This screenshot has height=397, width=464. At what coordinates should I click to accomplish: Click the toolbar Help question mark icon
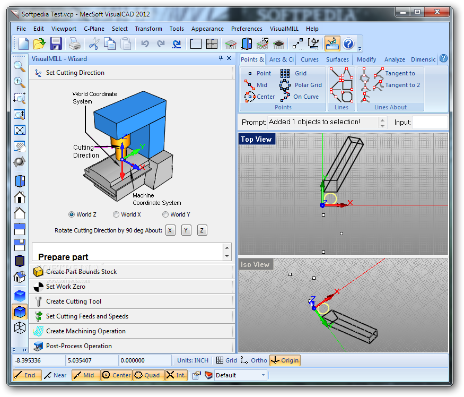pyautogui.click(x=348, y=44)
